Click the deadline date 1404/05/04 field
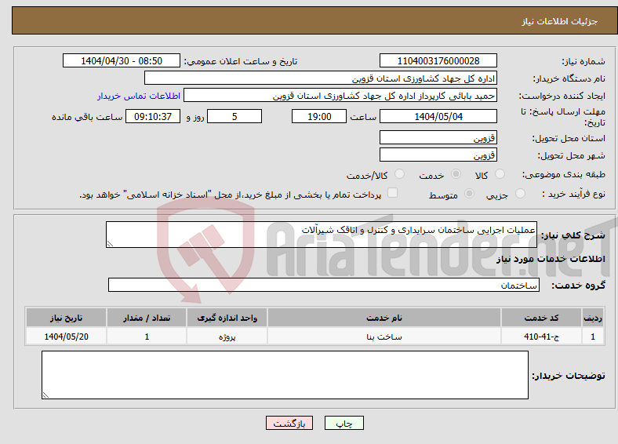The width and height of the screenshot is (618, 444). coord(438,116)
